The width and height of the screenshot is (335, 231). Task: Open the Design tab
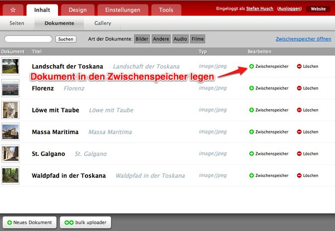(x=78, y=10)
